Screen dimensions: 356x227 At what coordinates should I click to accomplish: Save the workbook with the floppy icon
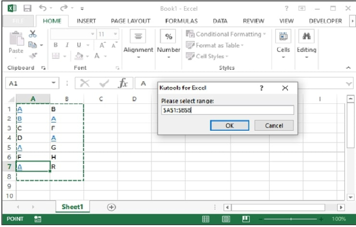pyautogui.click(x=27, y=9)
